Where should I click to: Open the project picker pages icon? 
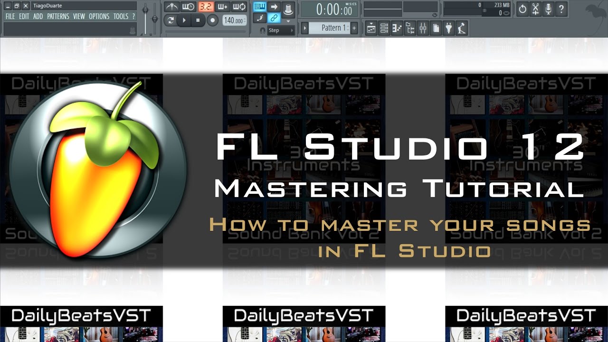point(436,28)
